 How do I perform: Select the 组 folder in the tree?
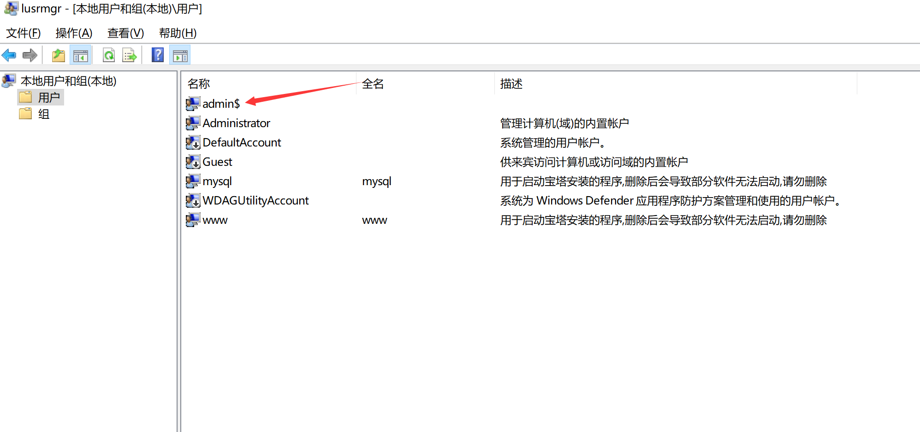(x=43, y=114)
